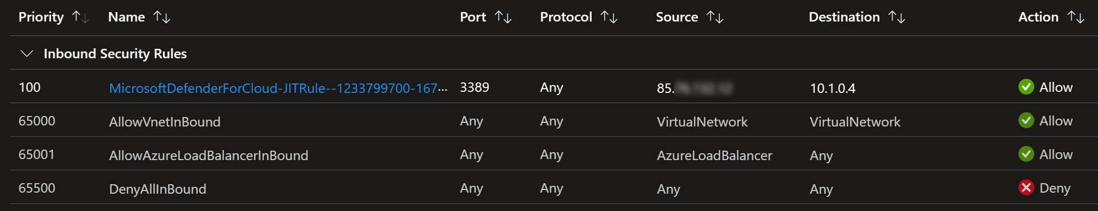Click port 3389 in the first rule
Screen dimensions: 1098x211
click(475, 87)
